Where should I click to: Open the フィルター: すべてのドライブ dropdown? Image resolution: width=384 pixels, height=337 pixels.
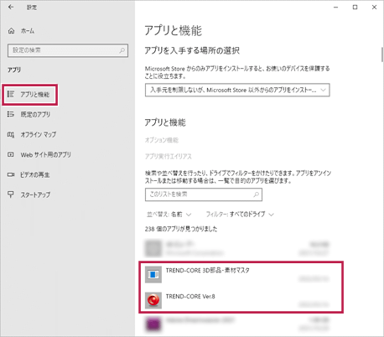point(240,215)
